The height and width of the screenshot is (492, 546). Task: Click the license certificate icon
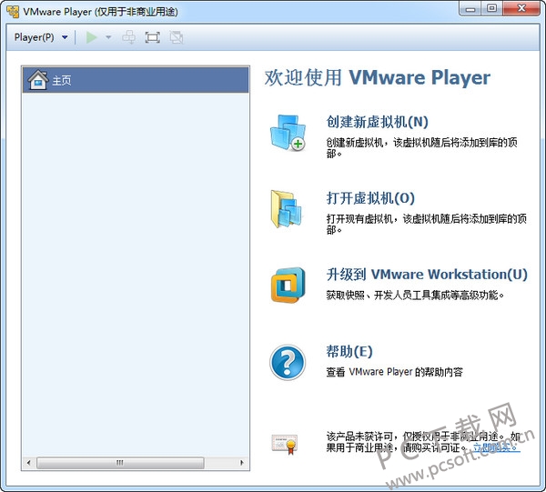(x=285, y=444)
